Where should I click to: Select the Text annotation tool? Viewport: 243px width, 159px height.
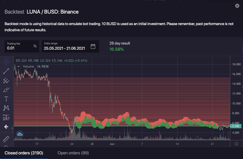[6, 99]
